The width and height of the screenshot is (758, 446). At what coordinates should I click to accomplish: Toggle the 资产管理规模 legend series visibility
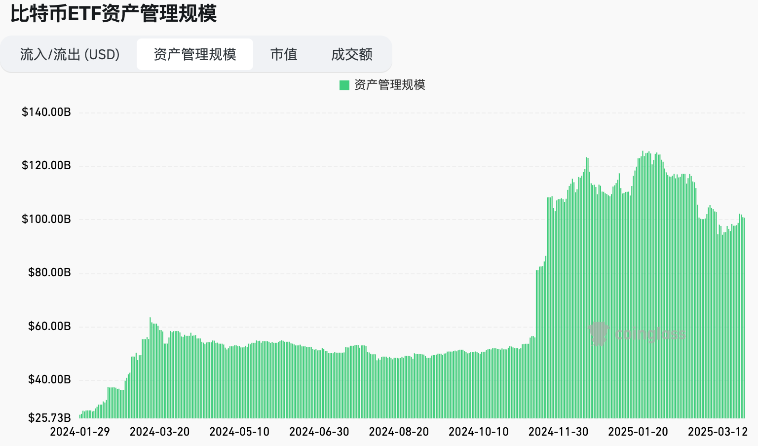(x=390, y=85)
